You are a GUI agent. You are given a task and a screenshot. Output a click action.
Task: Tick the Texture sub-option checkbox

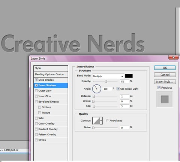[x=40, y=112]
